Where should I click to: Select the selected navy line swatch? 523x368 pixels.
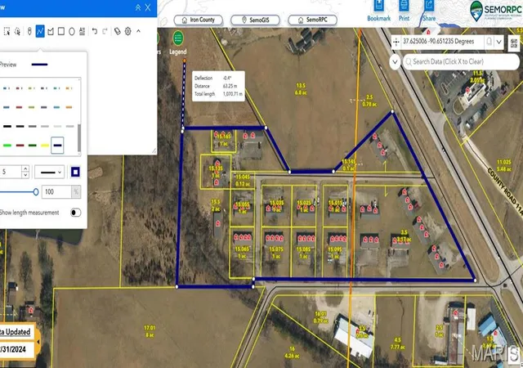[x=57, y=146]
